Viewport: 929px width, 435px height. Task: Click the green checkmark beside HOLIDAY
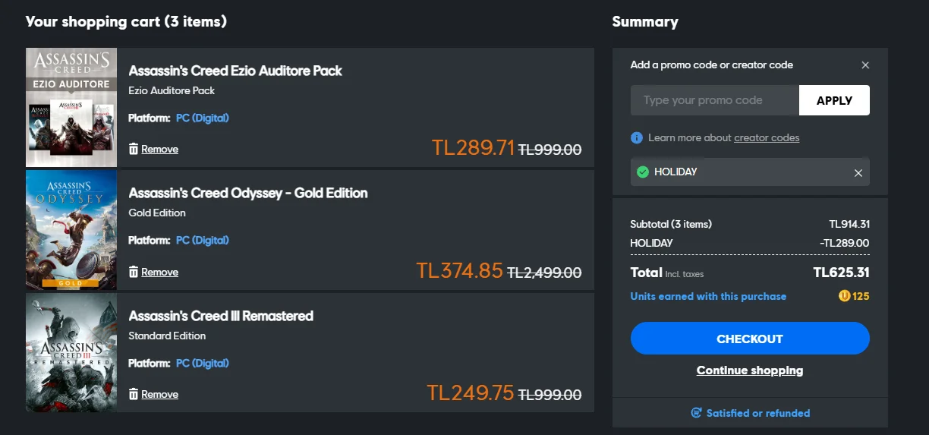(643, 172)
